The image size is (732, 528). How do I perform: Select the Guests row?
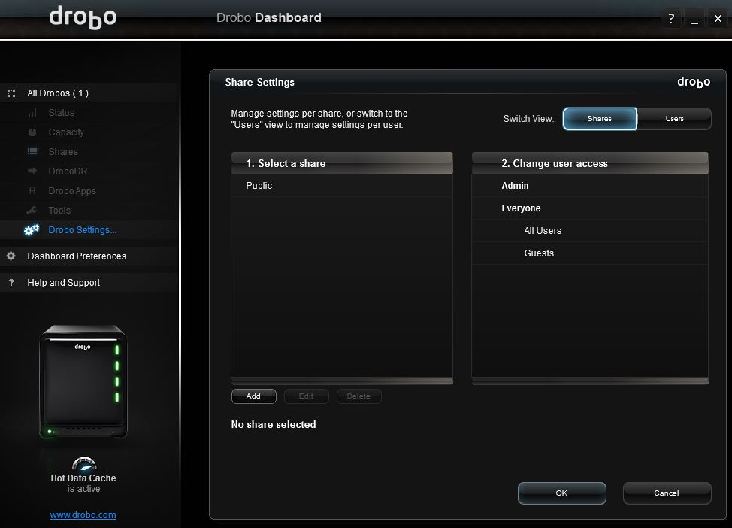[x=590, y=253]
